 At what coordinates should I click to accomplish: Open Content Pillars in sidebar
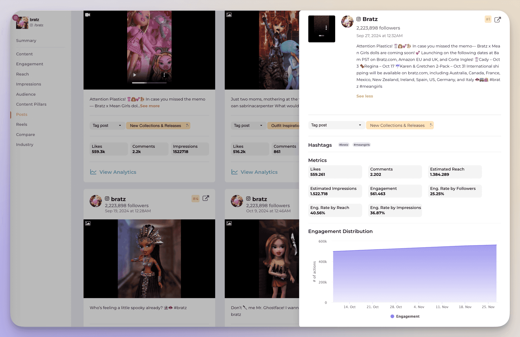coord(31,104)
